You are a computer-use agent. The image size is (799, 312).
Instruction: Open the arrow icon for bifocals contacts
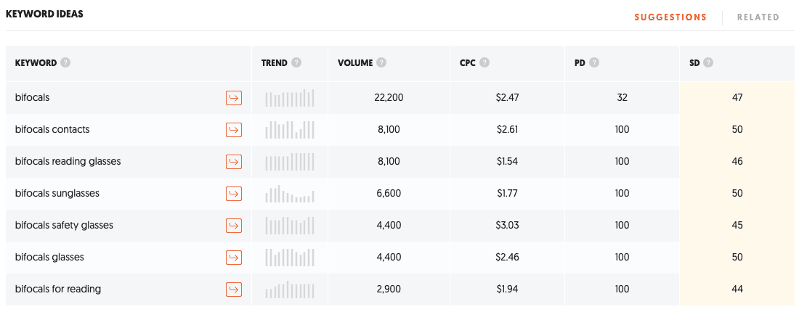(x=234, y=130)
